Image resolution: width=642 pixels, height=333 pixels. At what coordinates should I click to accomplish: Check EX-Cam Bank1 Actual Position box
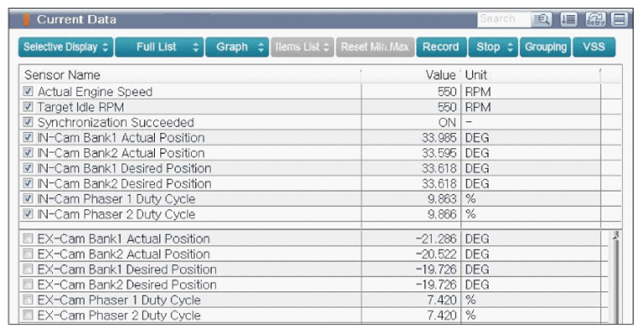click(28, 239)
